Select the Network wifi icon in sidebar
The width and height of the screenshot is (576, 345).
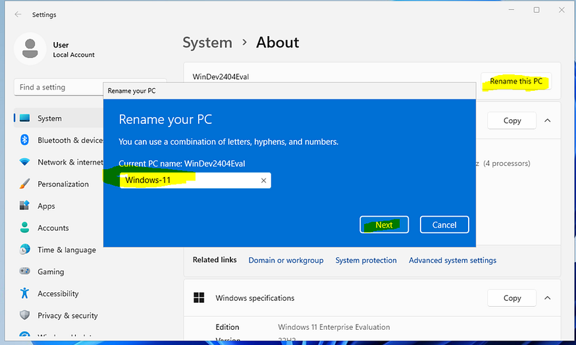click(24, 162)
